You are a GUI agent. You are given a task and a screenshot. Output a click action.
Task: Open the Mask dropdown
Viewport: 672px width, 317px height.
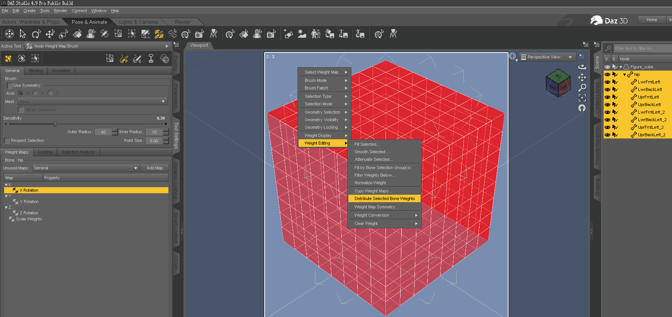pyautogui.click(x=92, y=102)
